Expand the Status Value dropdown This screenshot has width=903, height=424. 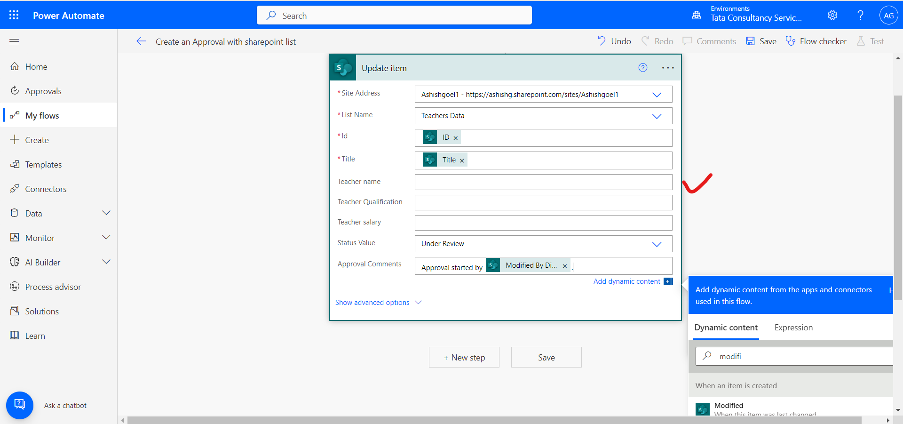click(657, 244)
